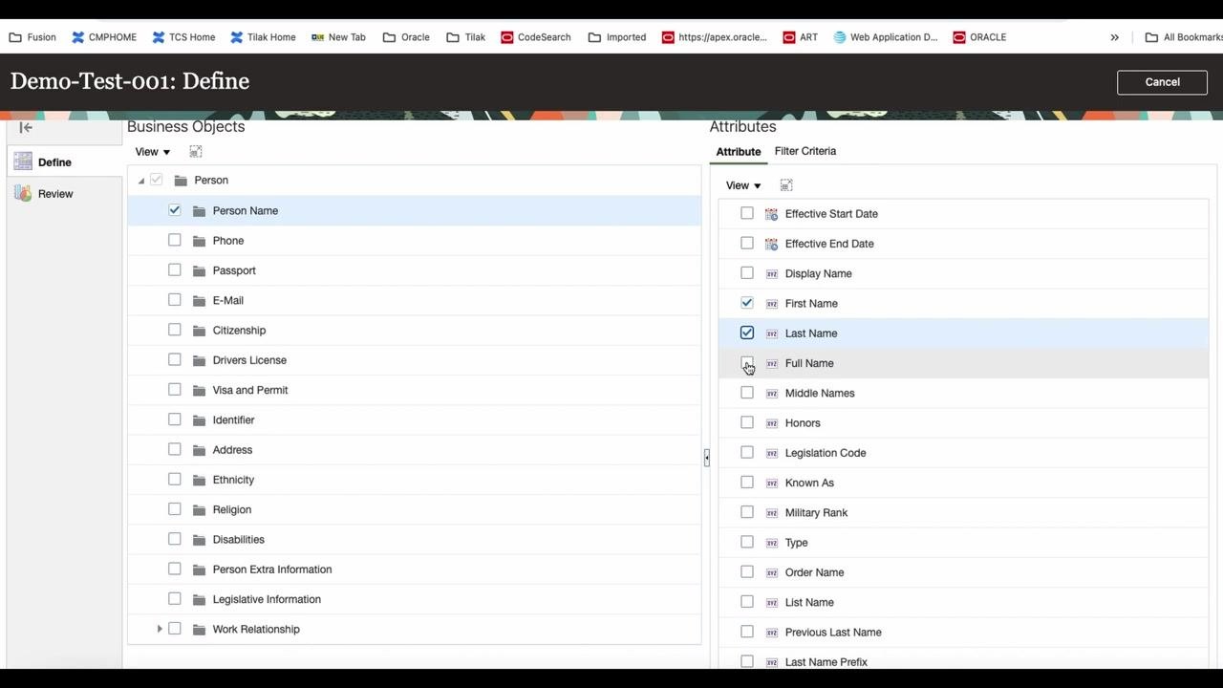Uncheck the Person Name checkbox

coord(175,210)
